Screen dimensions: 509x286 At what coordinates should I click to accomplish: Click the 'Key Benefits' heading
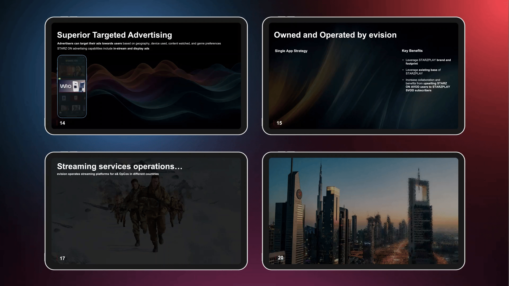[412, 51]
